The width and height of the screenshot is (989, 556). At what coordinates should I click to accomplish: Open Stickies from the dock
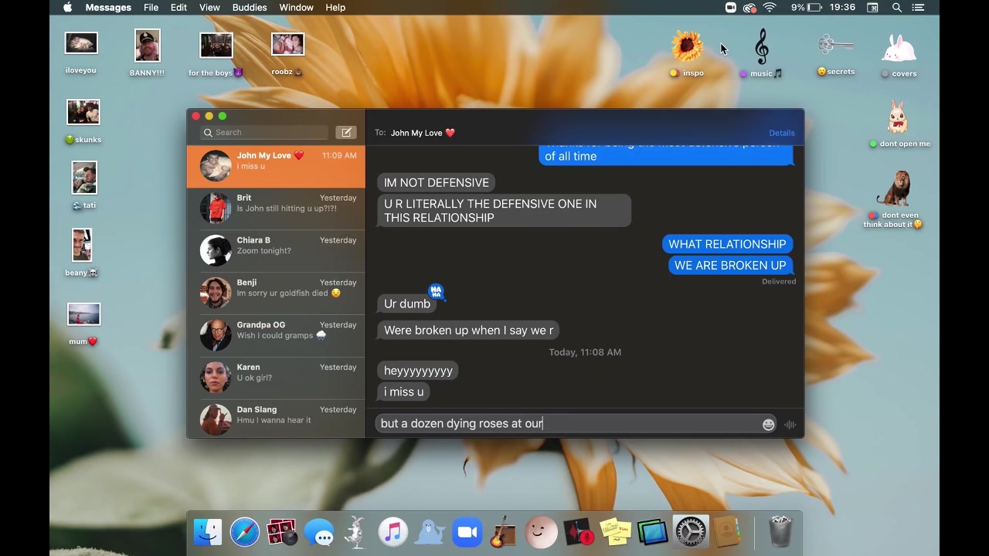pyautogui.click(x=616, y=532)
